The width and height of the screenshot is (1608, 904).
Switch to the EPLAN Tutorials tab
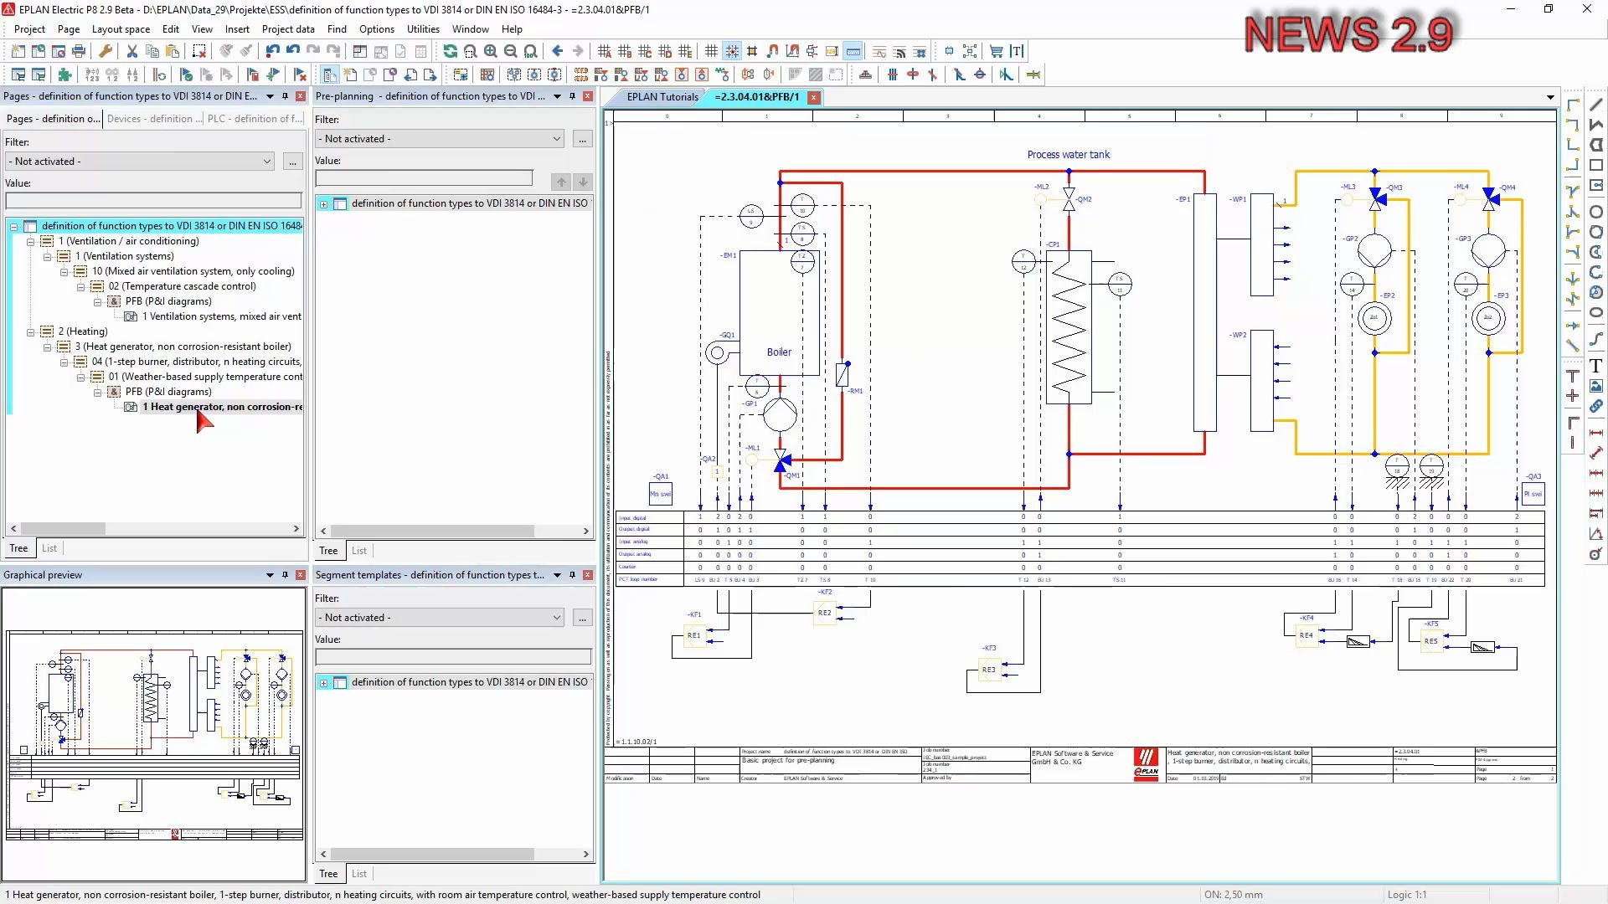pyautogui.click(x=662, y=96)
